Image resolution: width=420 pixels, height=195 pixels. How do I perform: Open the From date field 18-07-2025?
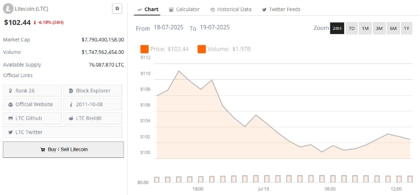[169, 27]
